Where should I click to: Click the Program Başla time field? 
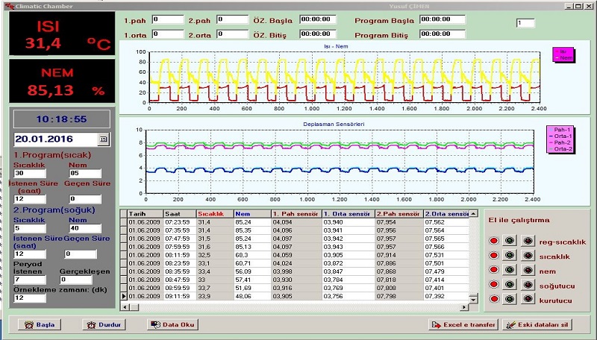(x=443, y=19)
